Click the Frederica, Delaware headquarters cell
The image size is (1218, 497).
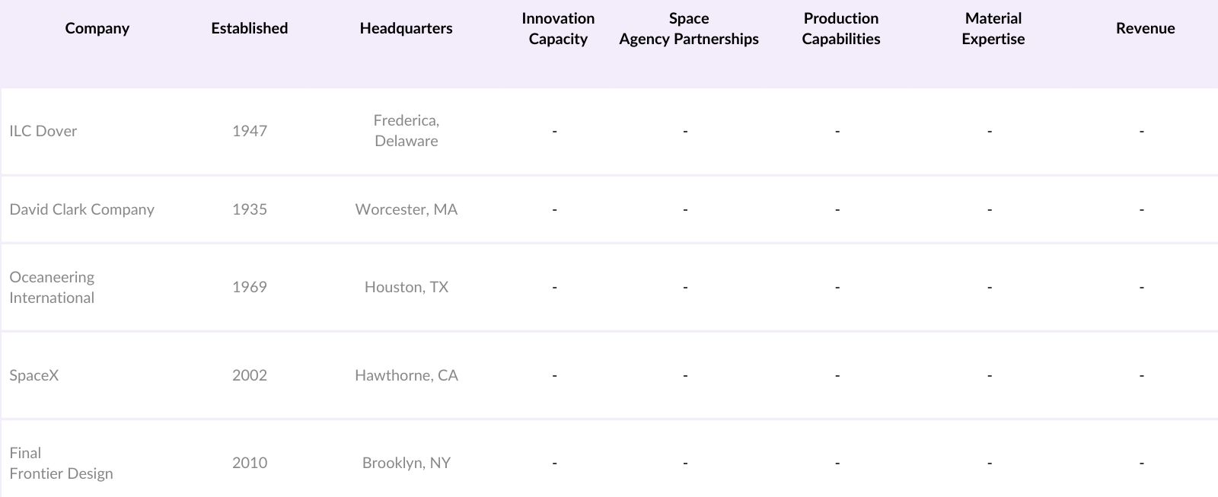click(x=407, y=131)
